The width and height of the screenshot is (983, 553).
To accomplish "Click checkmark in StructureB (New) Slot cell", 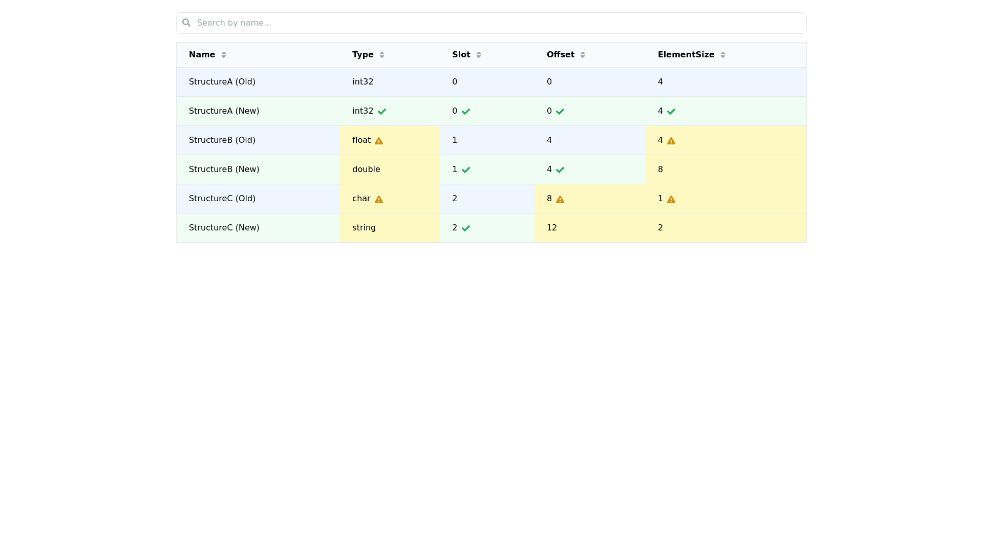I will 466,170.
